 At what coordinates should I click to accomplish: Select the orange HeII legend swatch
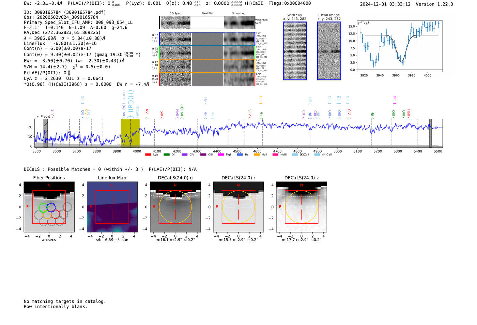point(257,154)
